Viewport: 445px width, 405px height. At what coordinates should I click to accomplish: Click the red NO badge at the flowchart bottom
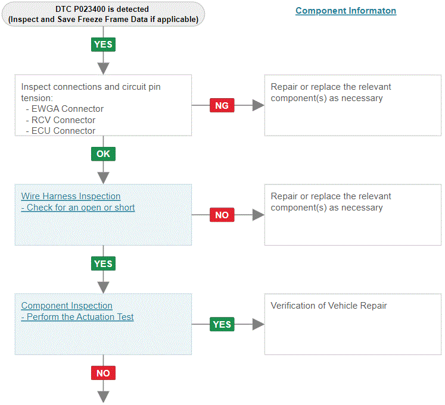[103, 373]
